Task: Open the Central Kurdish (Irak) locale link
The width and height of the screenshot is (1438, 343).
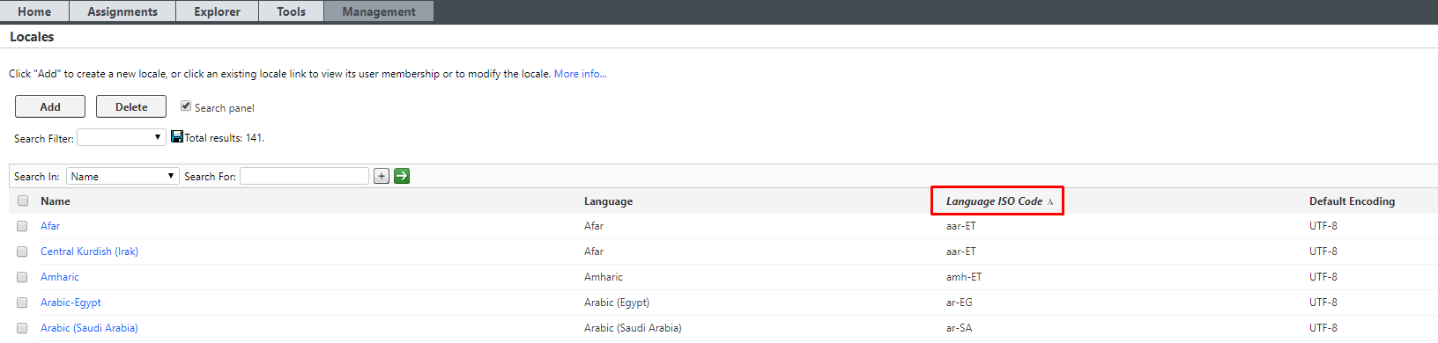Action: point(89,252)
